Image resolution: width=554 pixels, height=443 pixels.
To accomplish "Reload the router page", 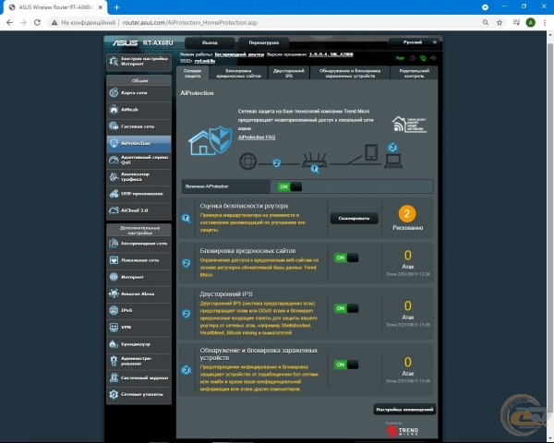I will pos(37,22).
